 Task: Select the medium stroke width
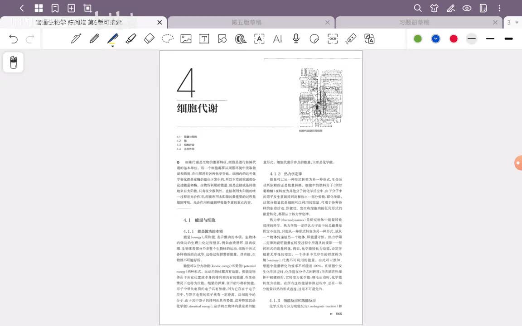490,38
